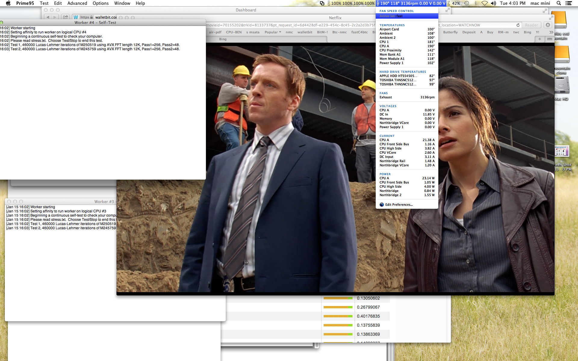Open the Options menu
578x361 pixels.
(101, 3)
